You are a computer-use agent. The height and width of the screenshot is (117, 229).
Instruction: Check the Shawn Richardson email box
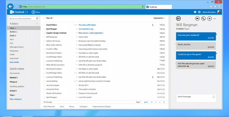[x=44, y=93]
